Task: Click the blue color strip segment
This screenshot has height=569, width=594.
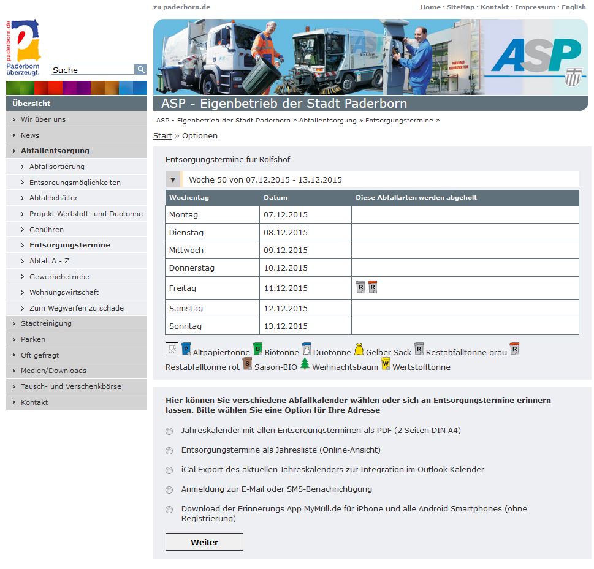Action: click(x=133, y=88)
